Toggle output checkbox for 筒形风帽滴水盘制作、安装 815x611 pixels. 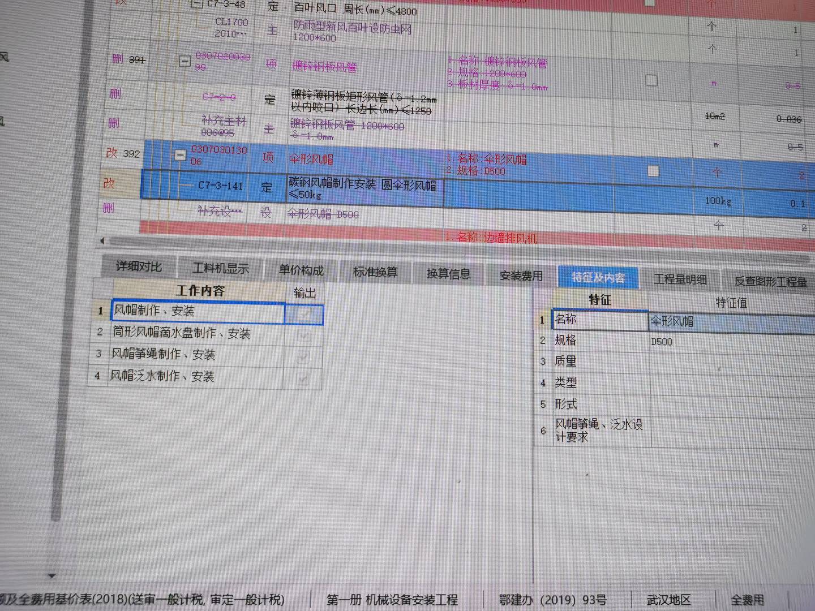(x=304, y=335)
